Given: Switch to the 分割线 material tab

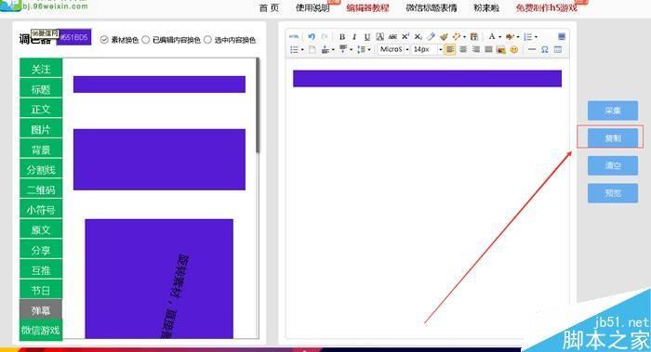Looking at the screenshot, I should tap(41, 169).
